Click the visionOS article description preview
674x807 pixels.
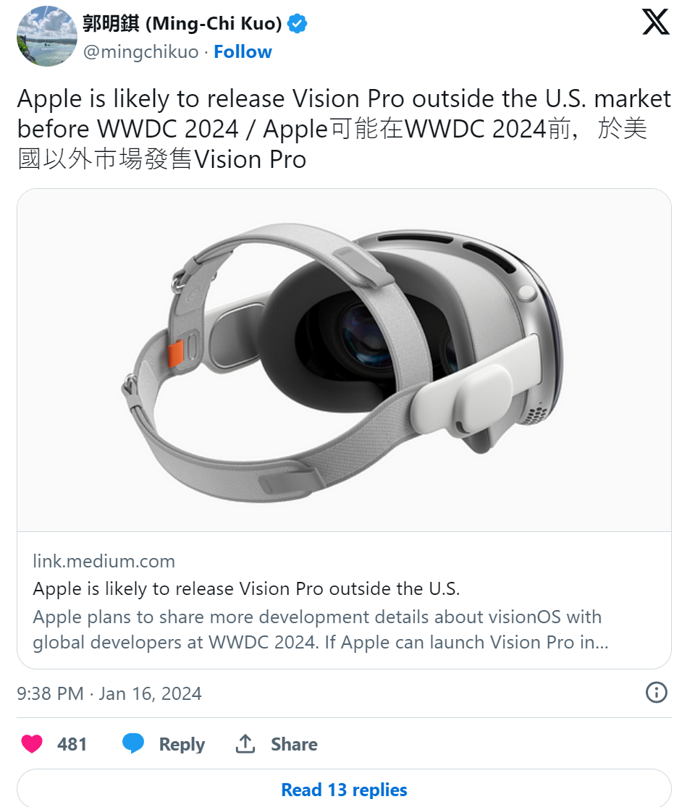point(319,630)
